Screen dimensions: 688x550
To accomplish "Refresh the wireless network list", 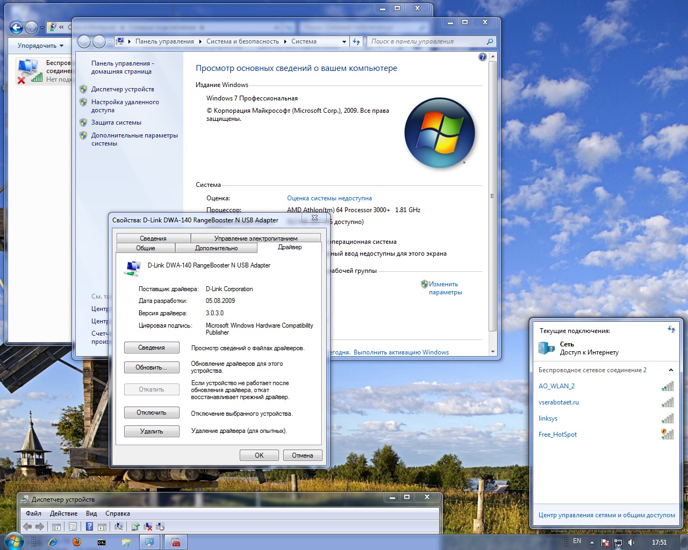I will click(671, 329).
